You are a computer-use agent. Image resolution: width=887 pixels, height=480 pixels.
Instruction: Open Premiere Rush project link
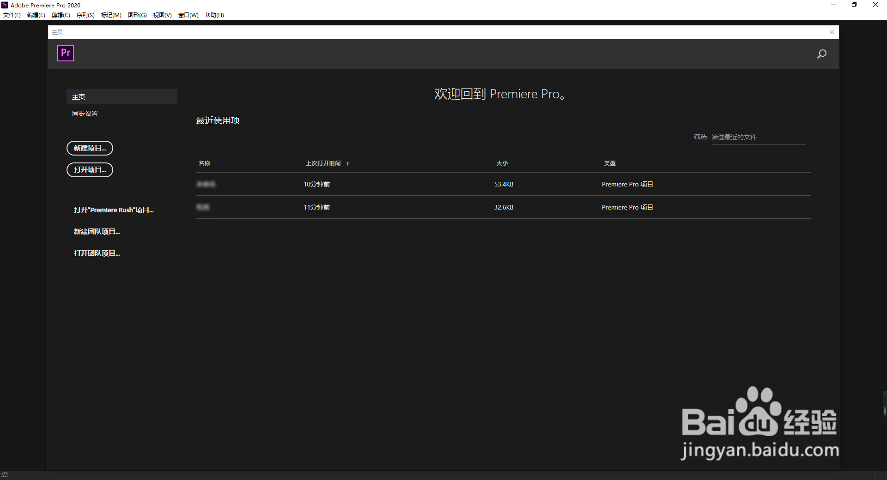114,210
